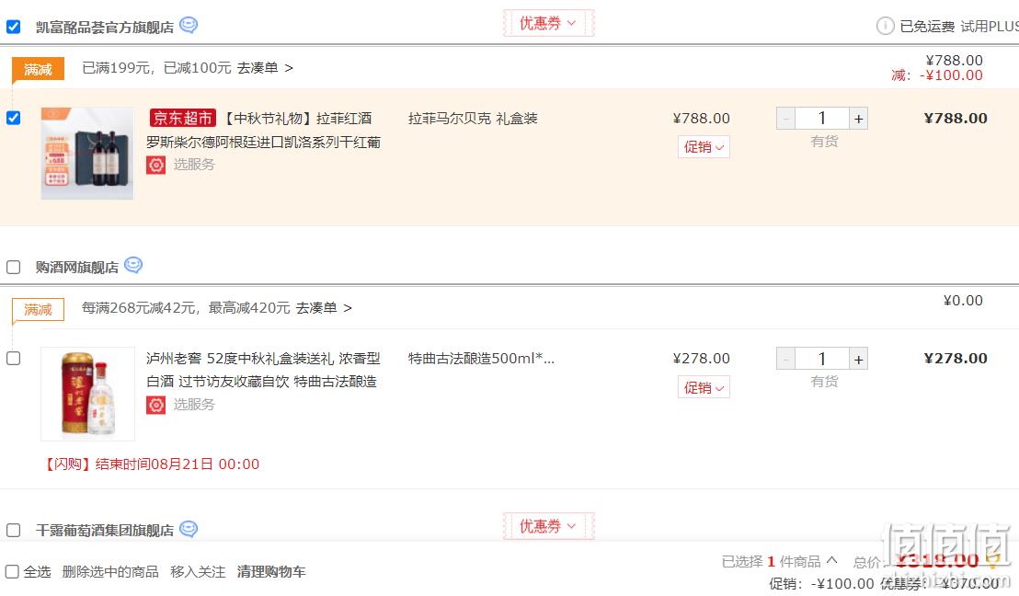Screen dimensions: 1019x596
Task: Select the 泸州老窖 item checkbox
Action: [x=13, y=358]
